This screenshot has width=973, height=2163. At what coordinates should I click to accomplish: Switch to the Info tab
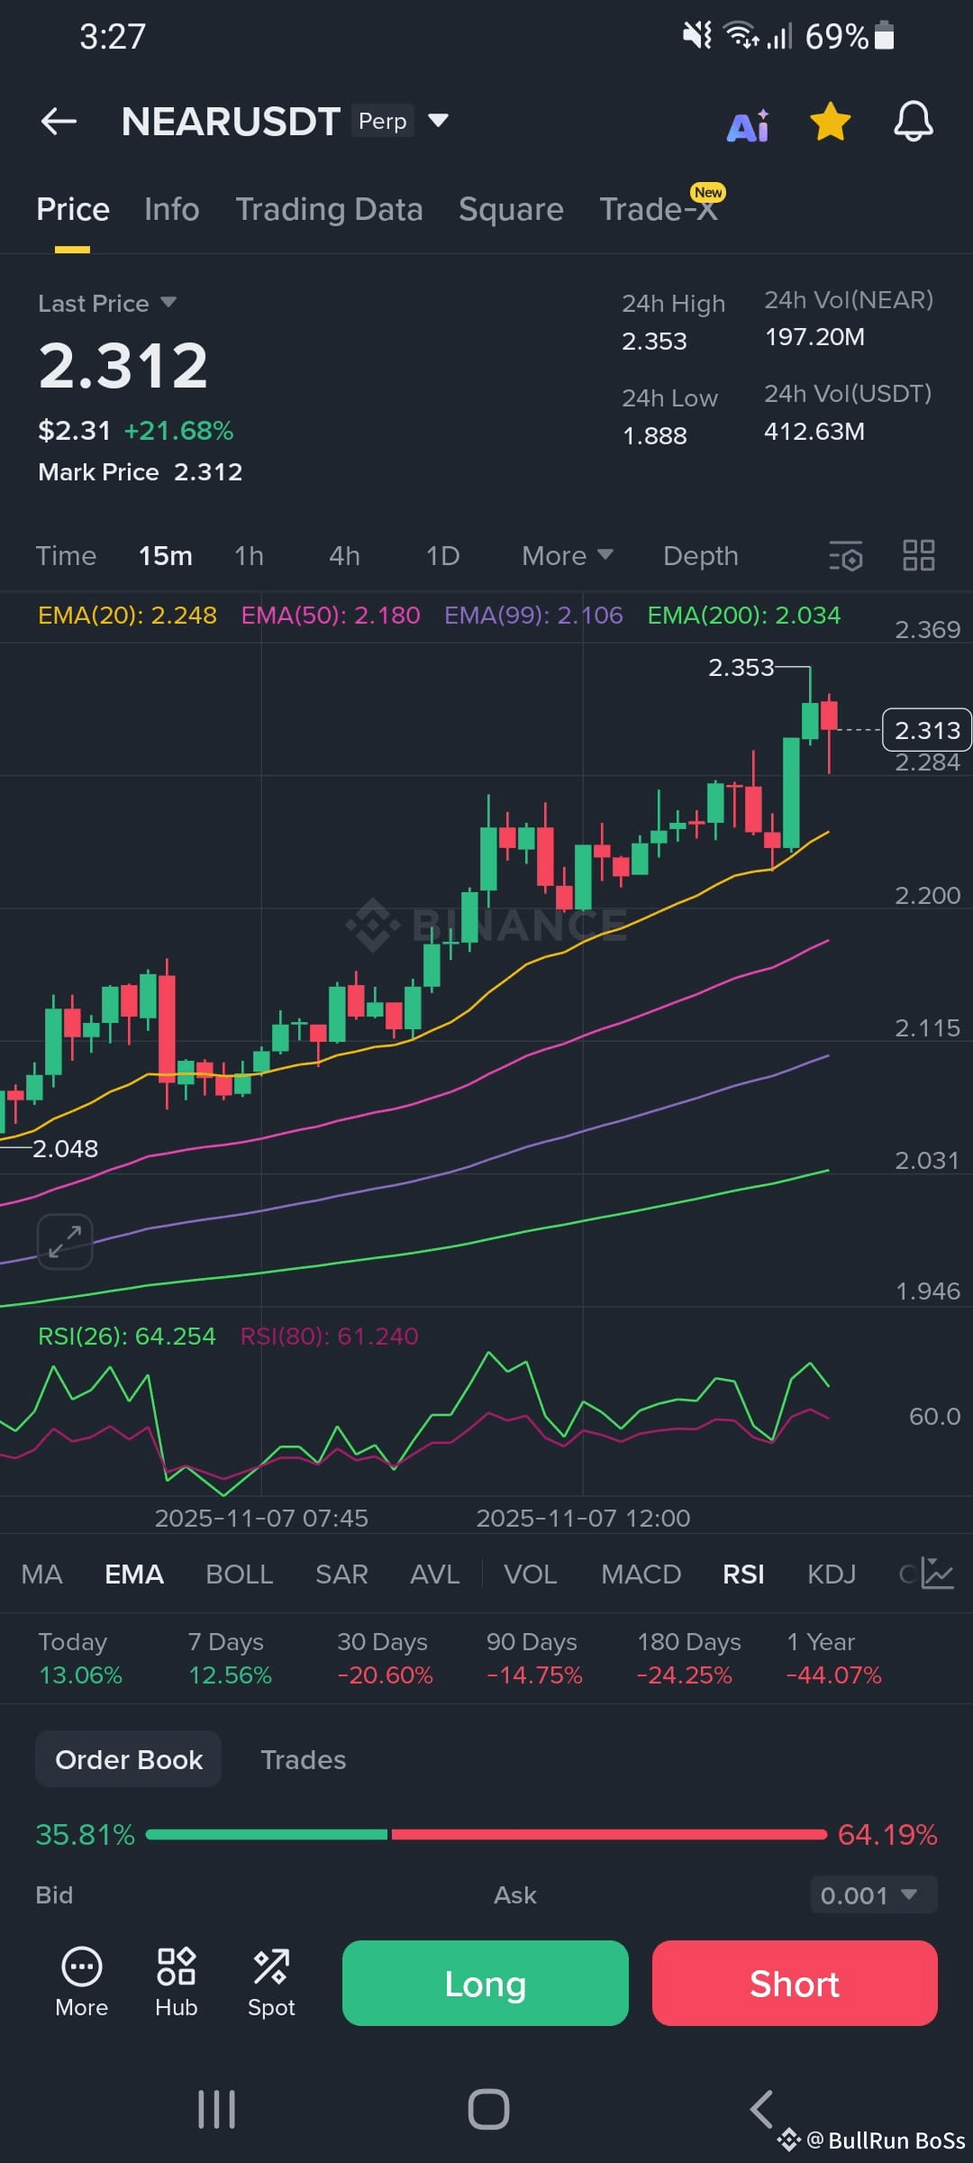point(171,209)
